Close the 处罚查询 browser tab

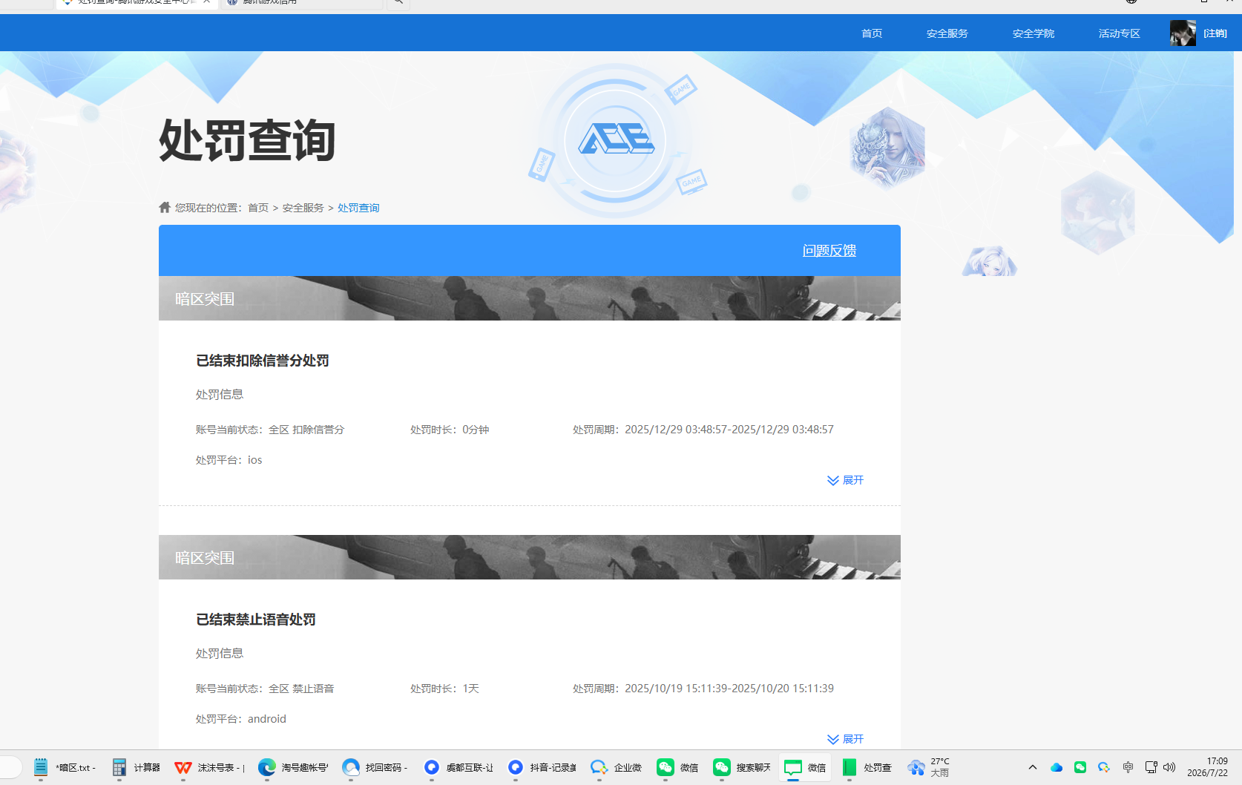(207, 2)
